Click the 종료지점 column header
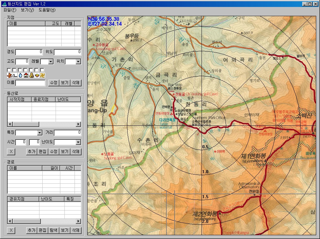Image resolution: width=320 pixels, height=239 pixels. (44, 100)
